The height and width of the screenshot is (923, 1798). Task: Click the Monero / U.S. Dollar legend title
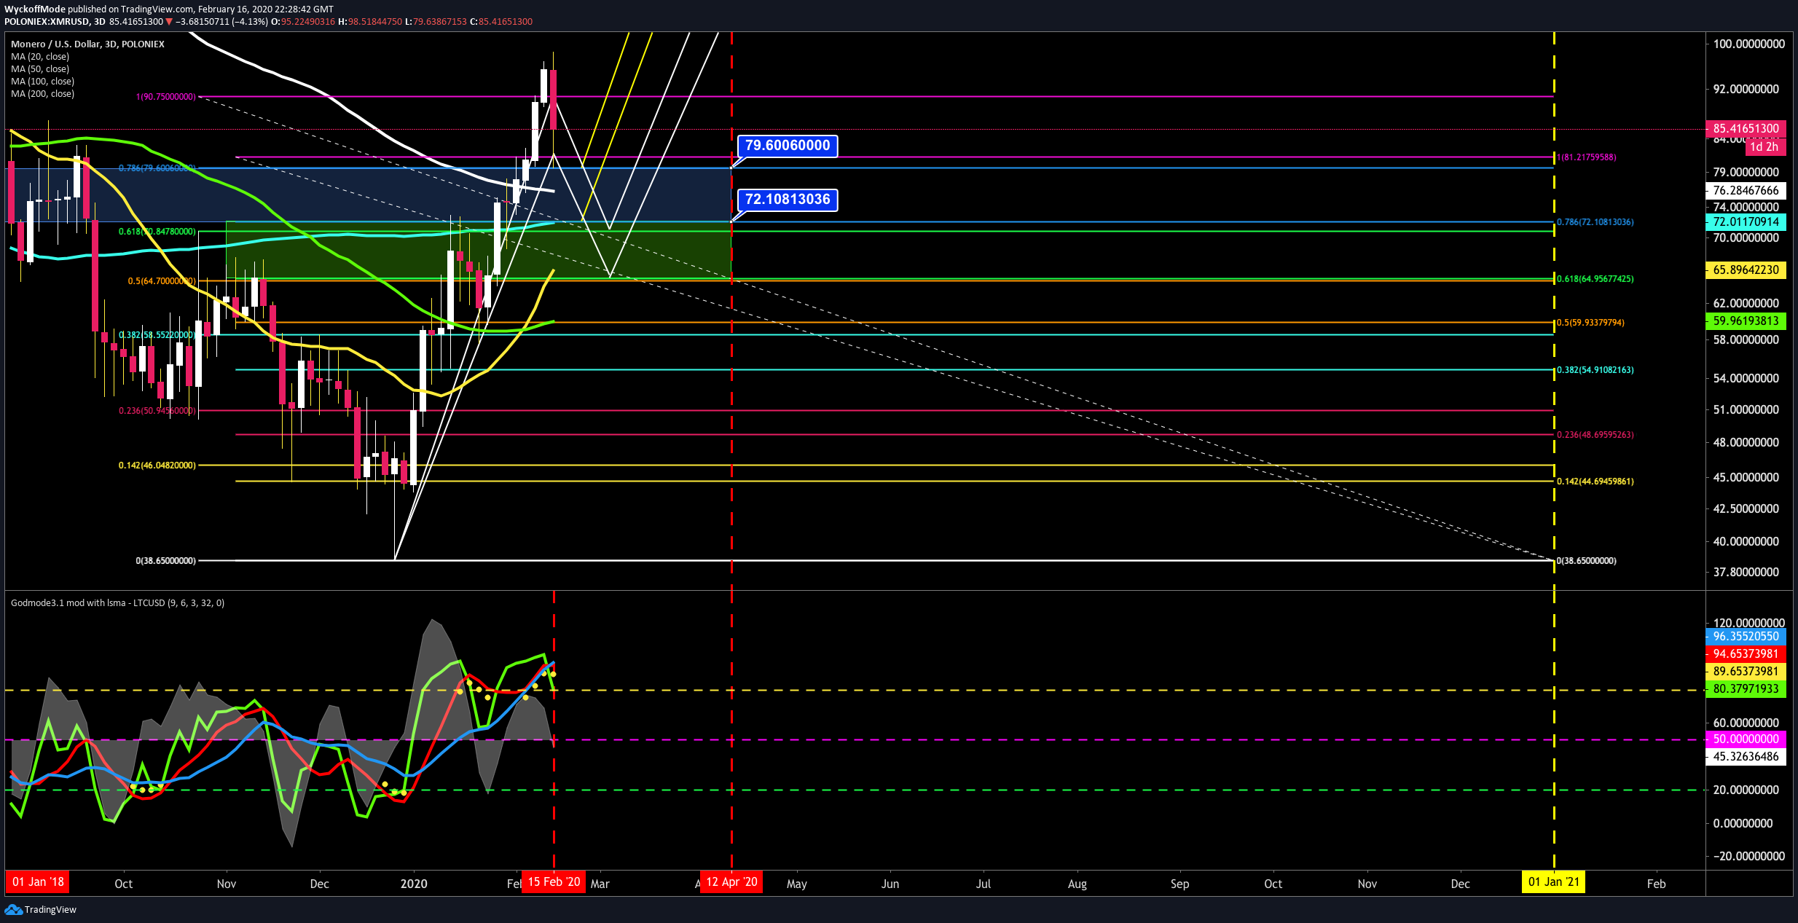click(87, 44)
